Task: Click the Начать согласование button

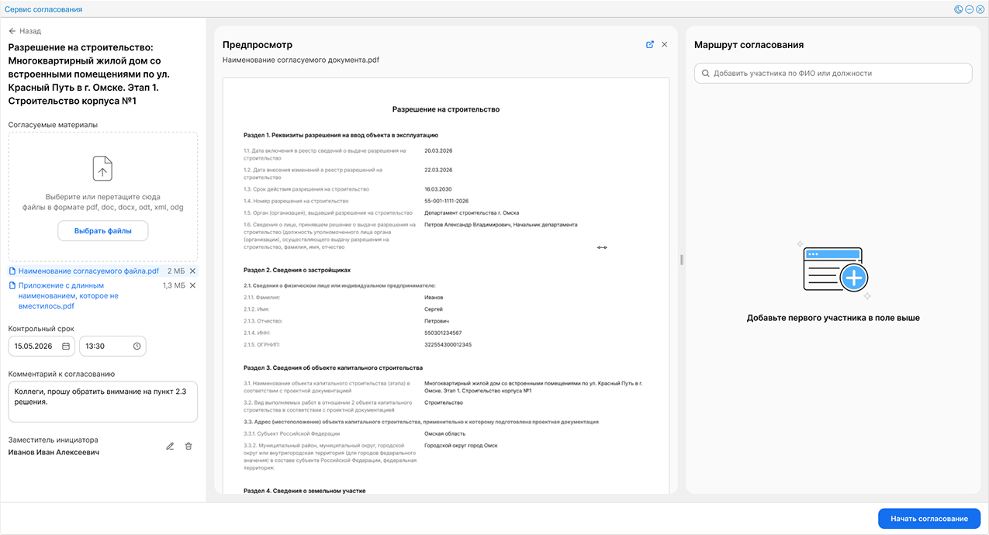Action: pos(929,519)
